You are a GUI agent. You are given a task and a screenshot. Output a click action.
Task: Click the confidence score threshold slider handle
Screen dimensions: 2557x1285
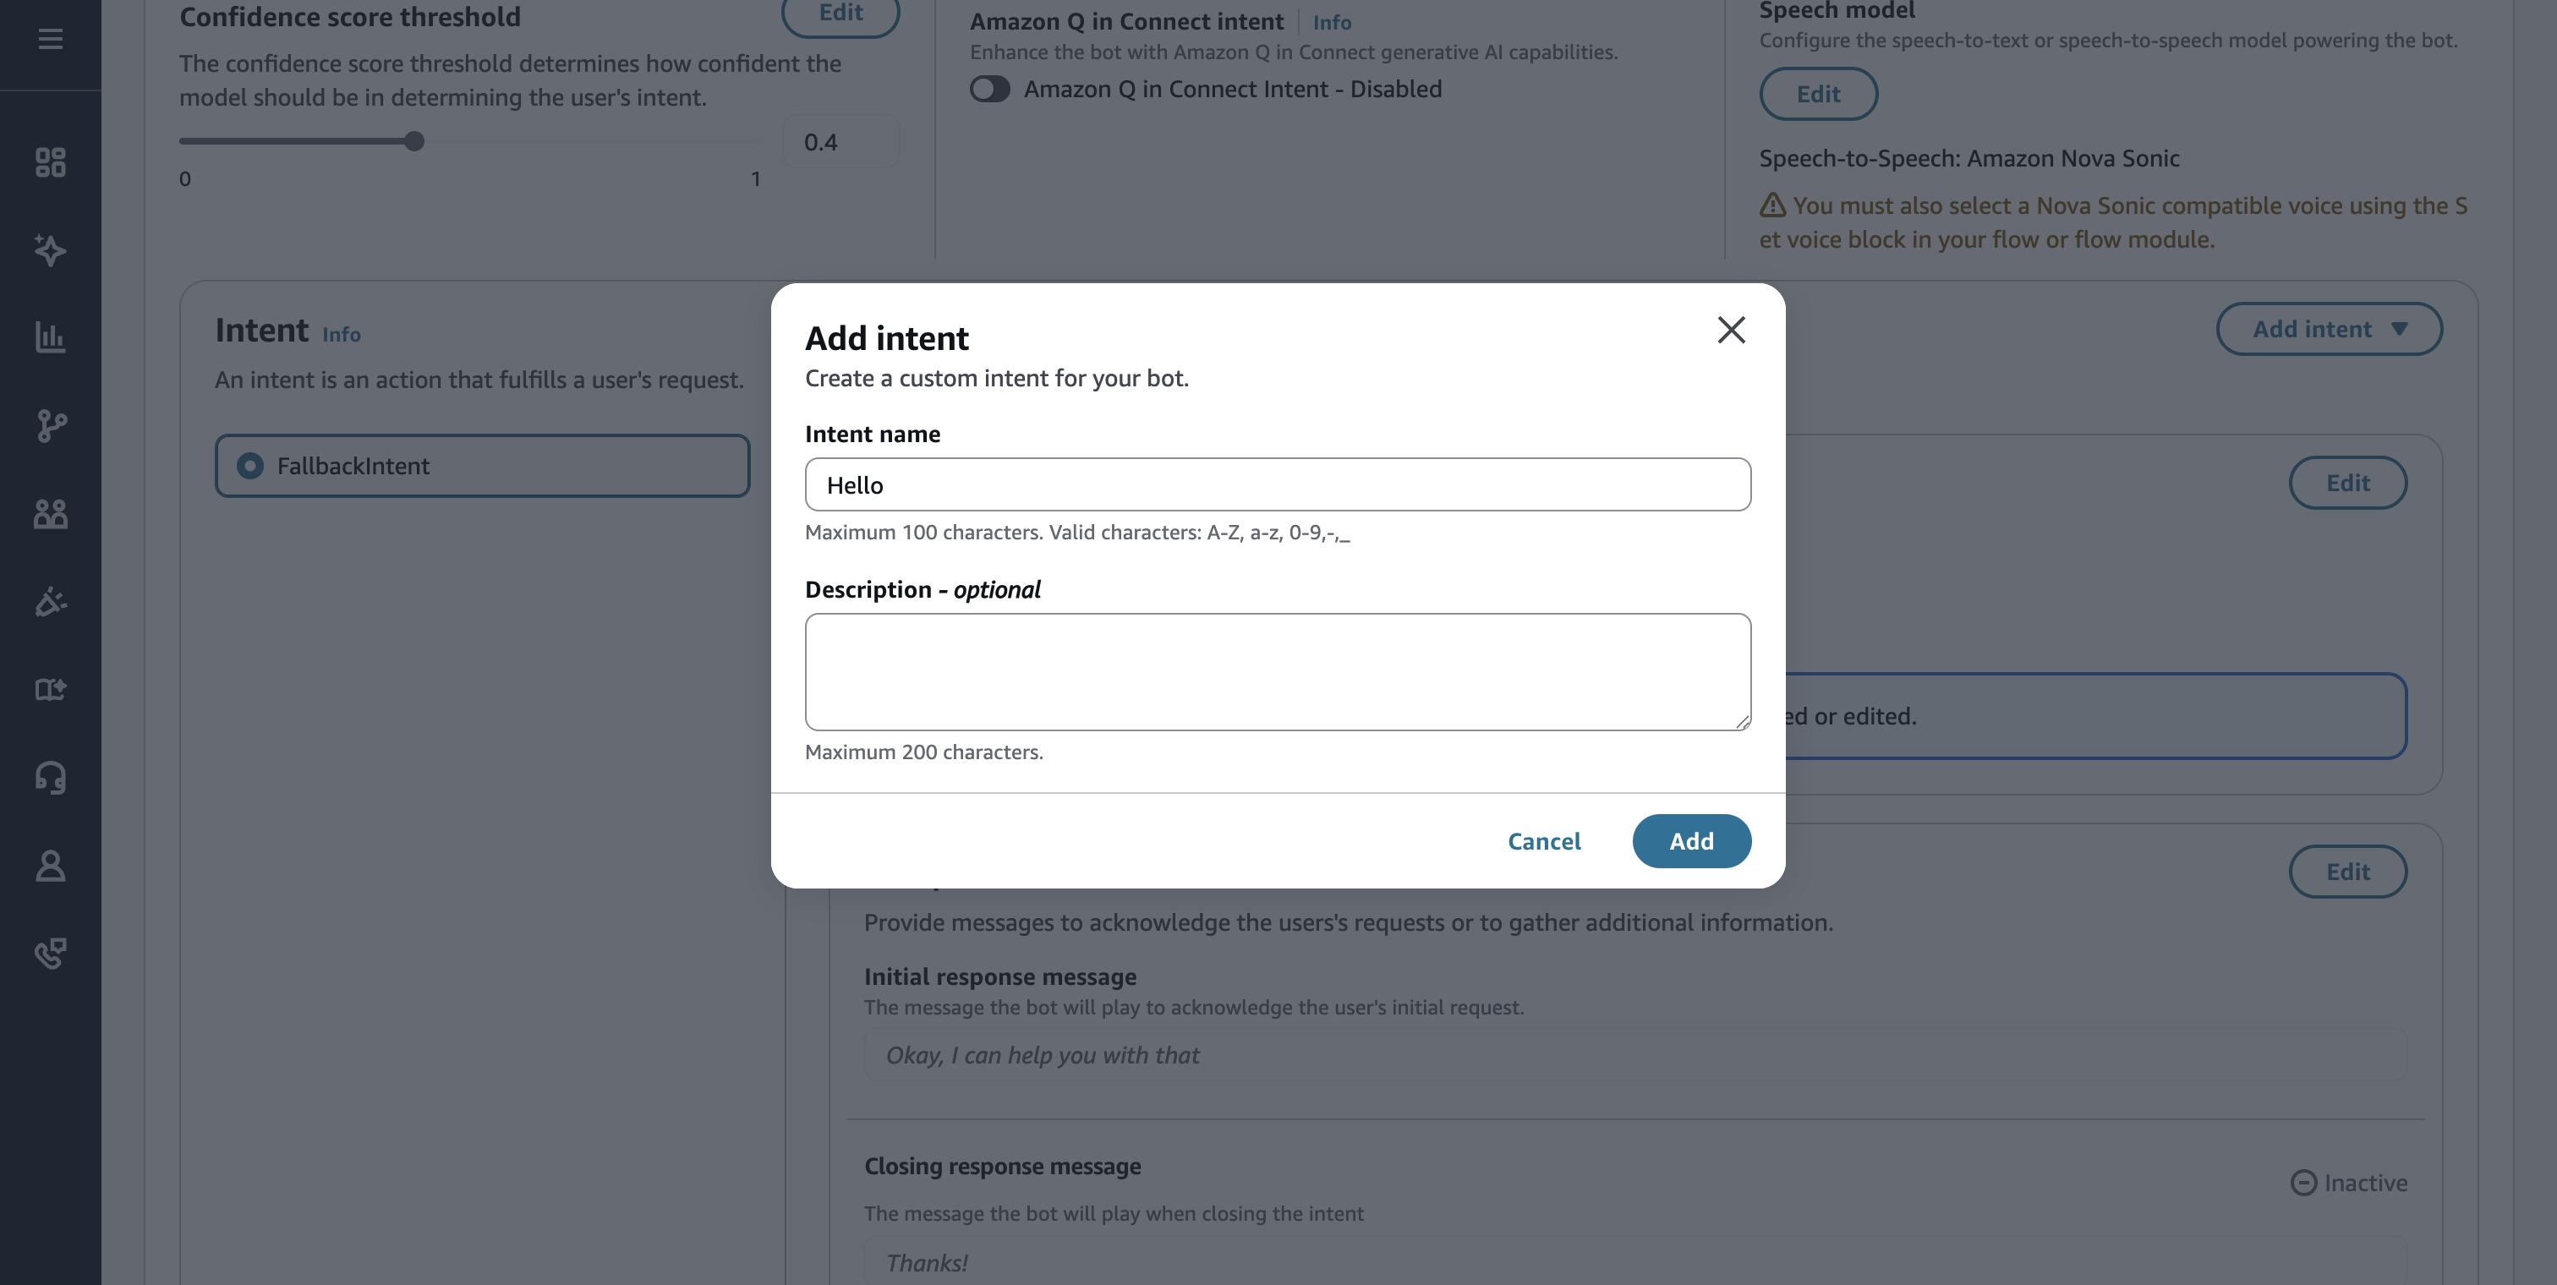pyautogui.click(x=415, y=142)
